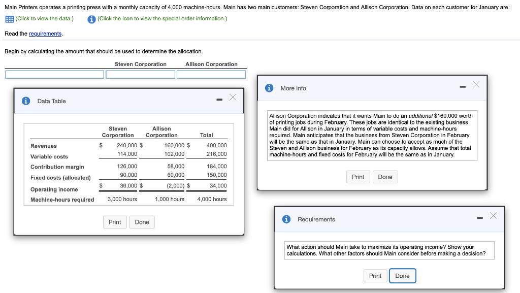Click the Data Table info icon

click(26, 101)
